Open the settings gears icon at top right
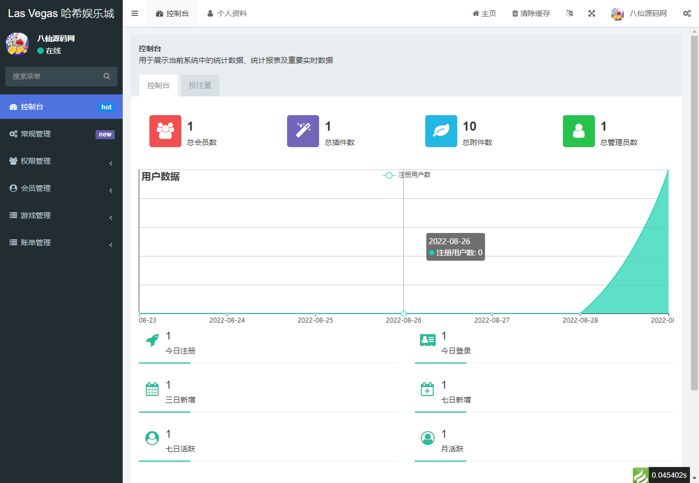699x483 pixels. click(687, 13)
